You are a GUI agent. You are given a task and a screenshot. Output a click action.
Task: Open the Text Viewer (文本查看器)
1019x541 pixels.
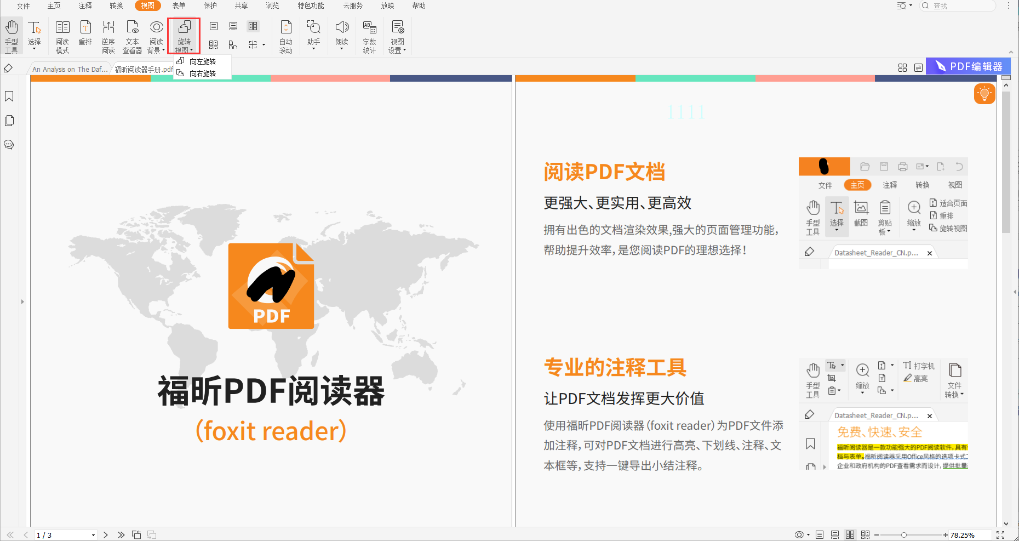[132, 37]
